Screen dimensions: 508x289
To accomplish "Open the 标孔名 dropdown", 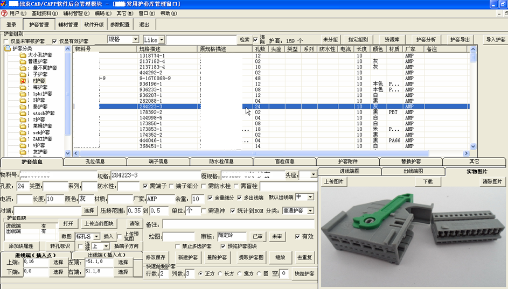I will click(x=96, y=237).
